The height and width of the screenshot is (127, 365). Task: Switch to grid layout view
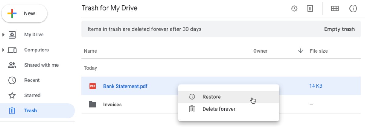[335, 9]
